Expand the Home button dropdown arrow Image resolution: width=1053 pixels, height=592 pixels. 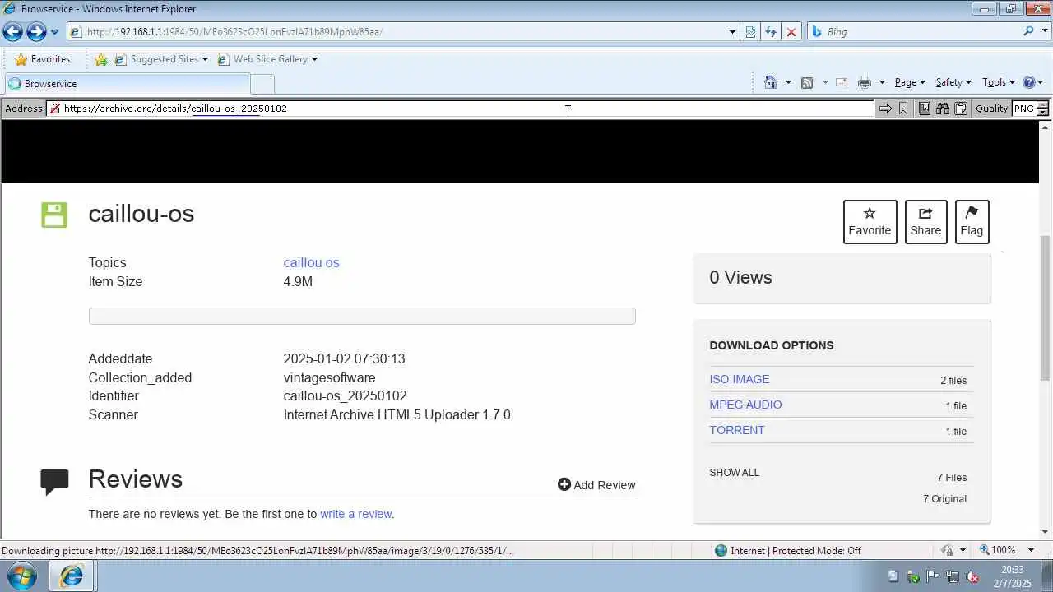[x=788, y=82]
